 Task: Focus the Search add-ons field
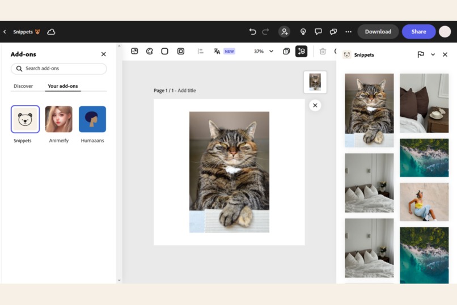pos(59,69)
